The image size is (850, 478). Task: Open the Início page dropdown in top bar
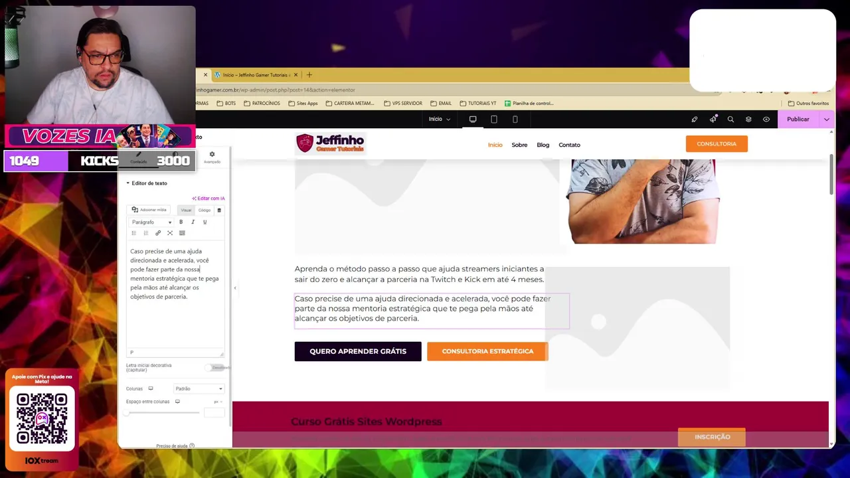click(440, 119)
